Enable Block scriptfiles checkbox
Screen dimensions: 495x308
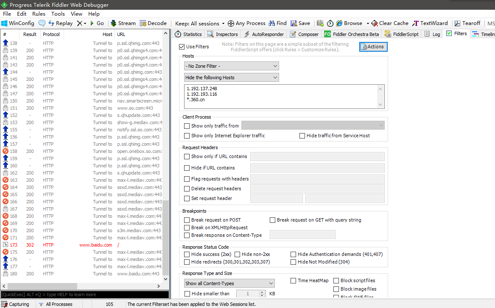point(336,280)
